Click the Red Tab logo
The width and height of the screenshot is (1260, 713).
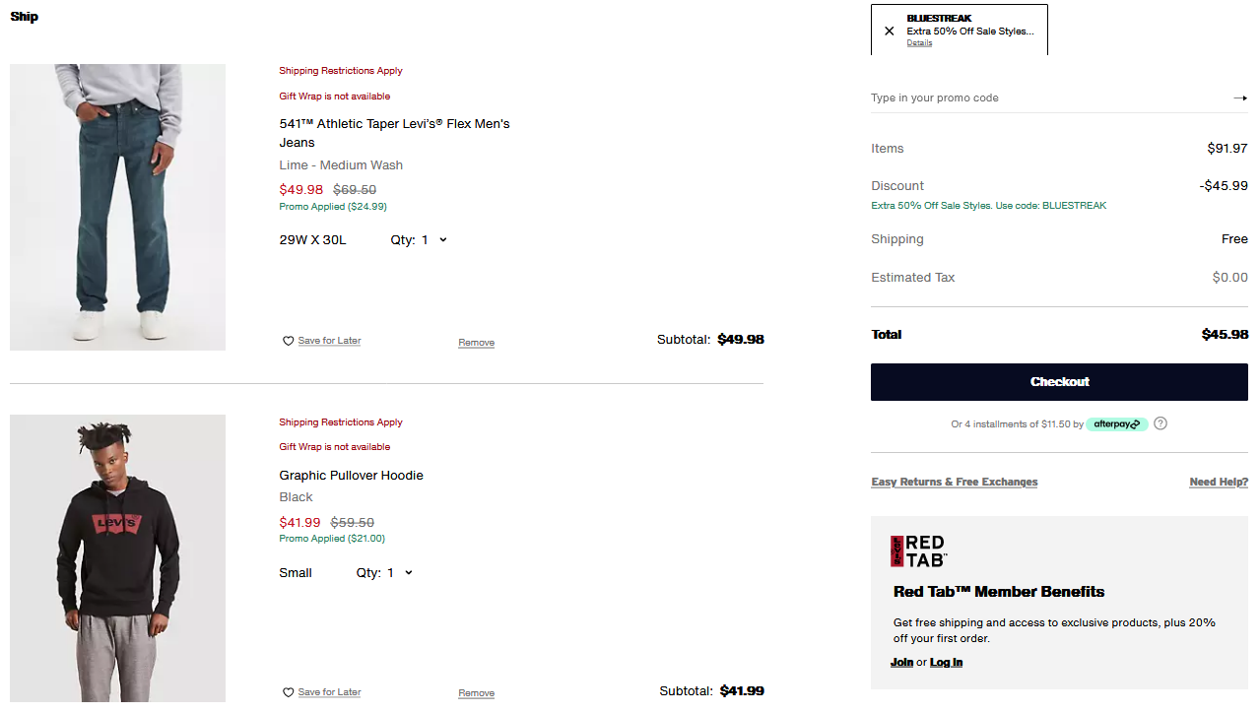click(918, 551)
